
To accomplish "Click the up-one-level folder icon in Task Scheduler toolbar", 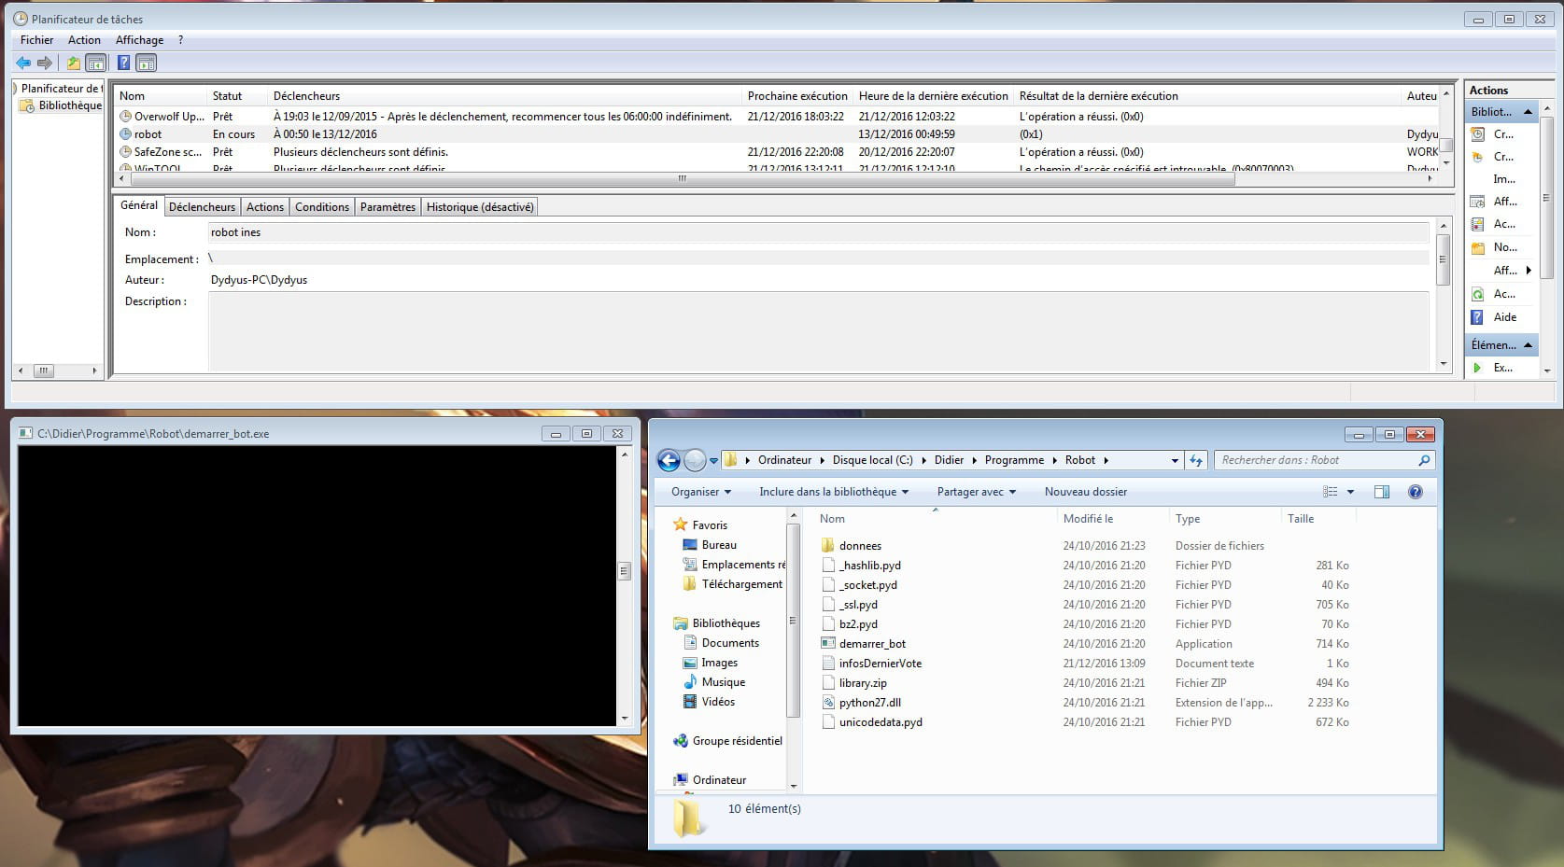I will point(73,63).
